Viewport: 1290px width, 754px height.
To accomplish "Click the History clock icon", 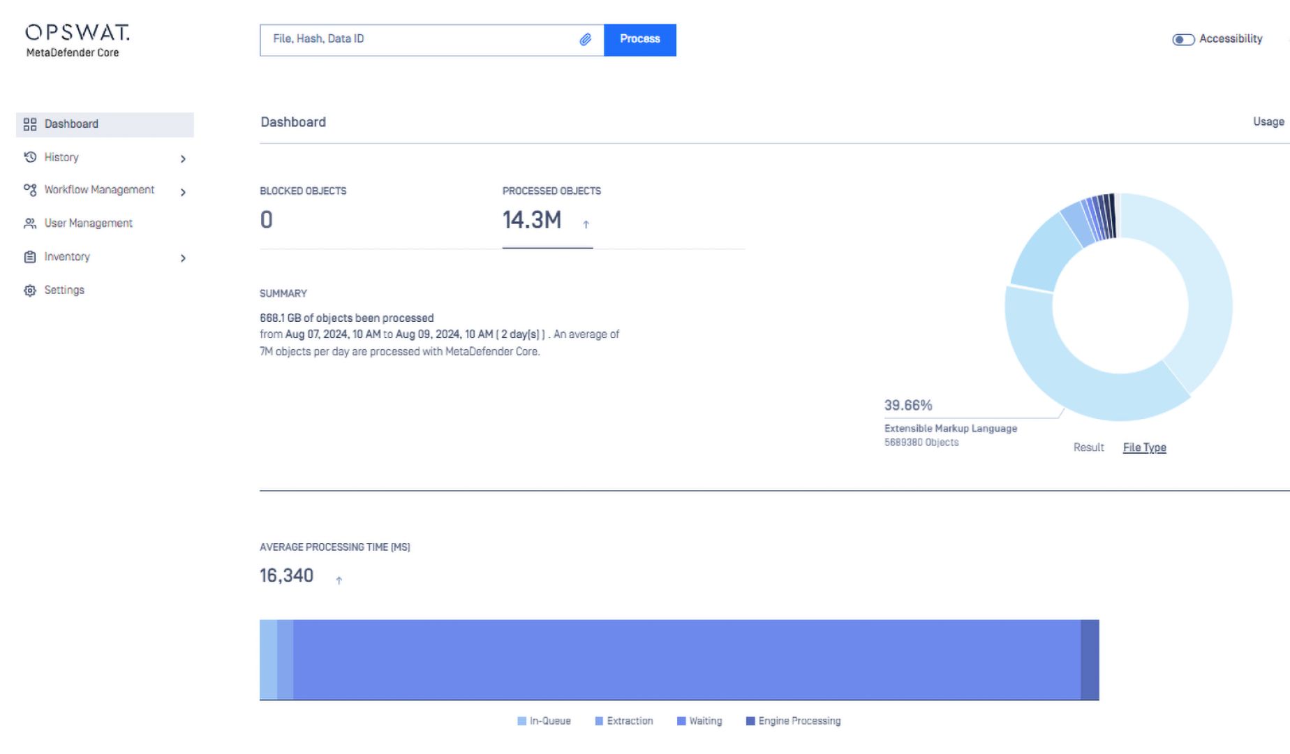I will pos(30,157).
